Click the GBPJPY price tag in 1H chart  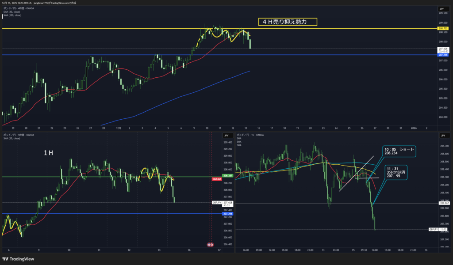[217, 202]
